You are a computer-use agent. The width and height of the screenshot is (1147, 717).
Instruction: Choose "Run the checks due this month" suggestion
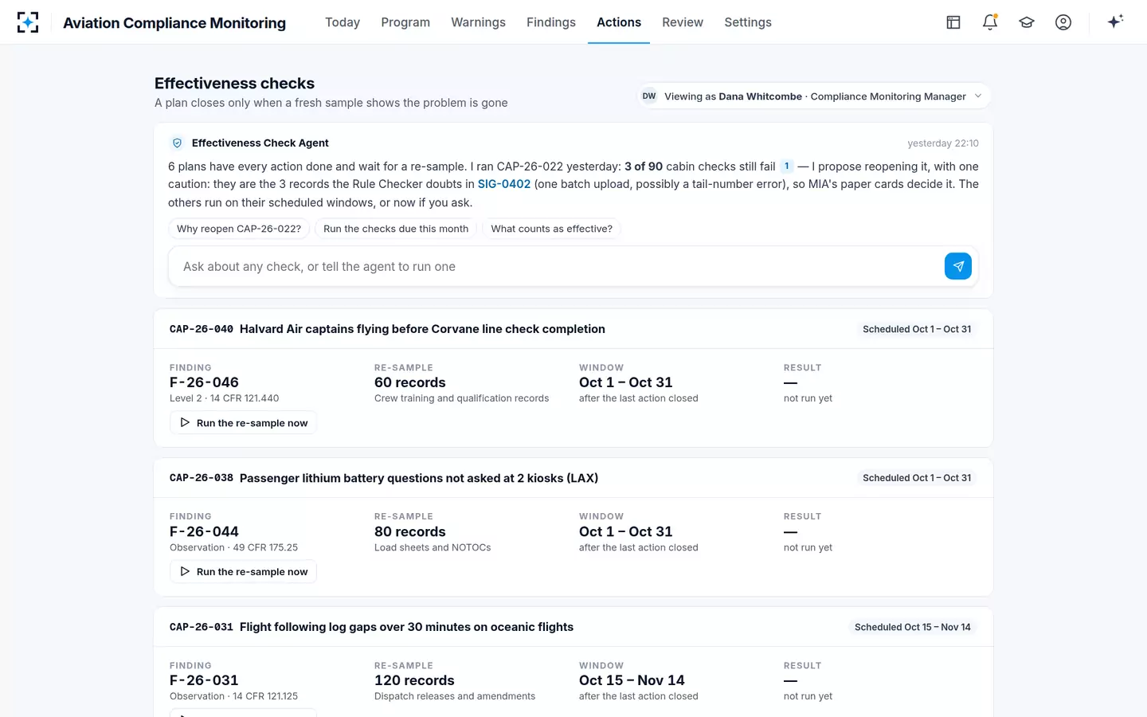pos(396,229)
